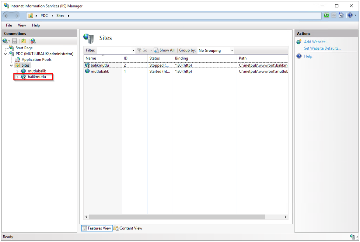Expand the balikmutlu tree node
This screenshot has height=242, width=360.
tap(17, 77)
